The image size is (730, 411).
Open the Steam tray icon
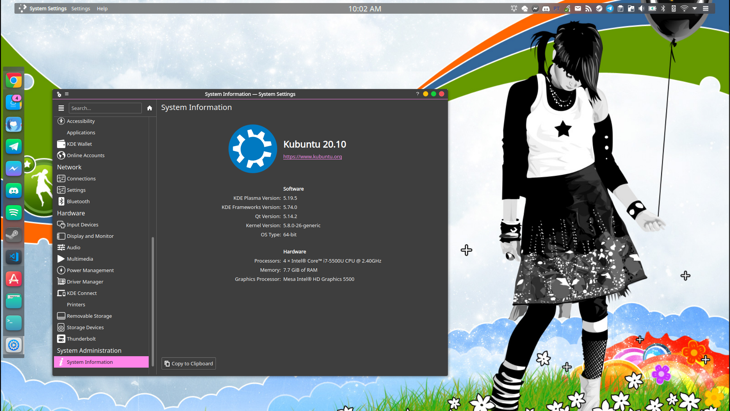pos(599,8)
